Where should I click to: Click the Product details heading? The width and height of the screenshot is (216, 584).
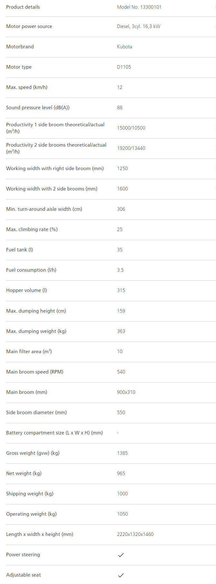click(23, 7)
